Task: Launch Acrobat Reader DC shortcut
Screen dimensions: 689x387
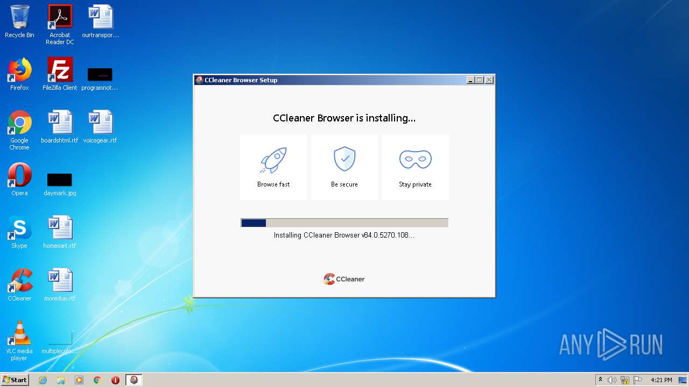Action: (60, 24)
